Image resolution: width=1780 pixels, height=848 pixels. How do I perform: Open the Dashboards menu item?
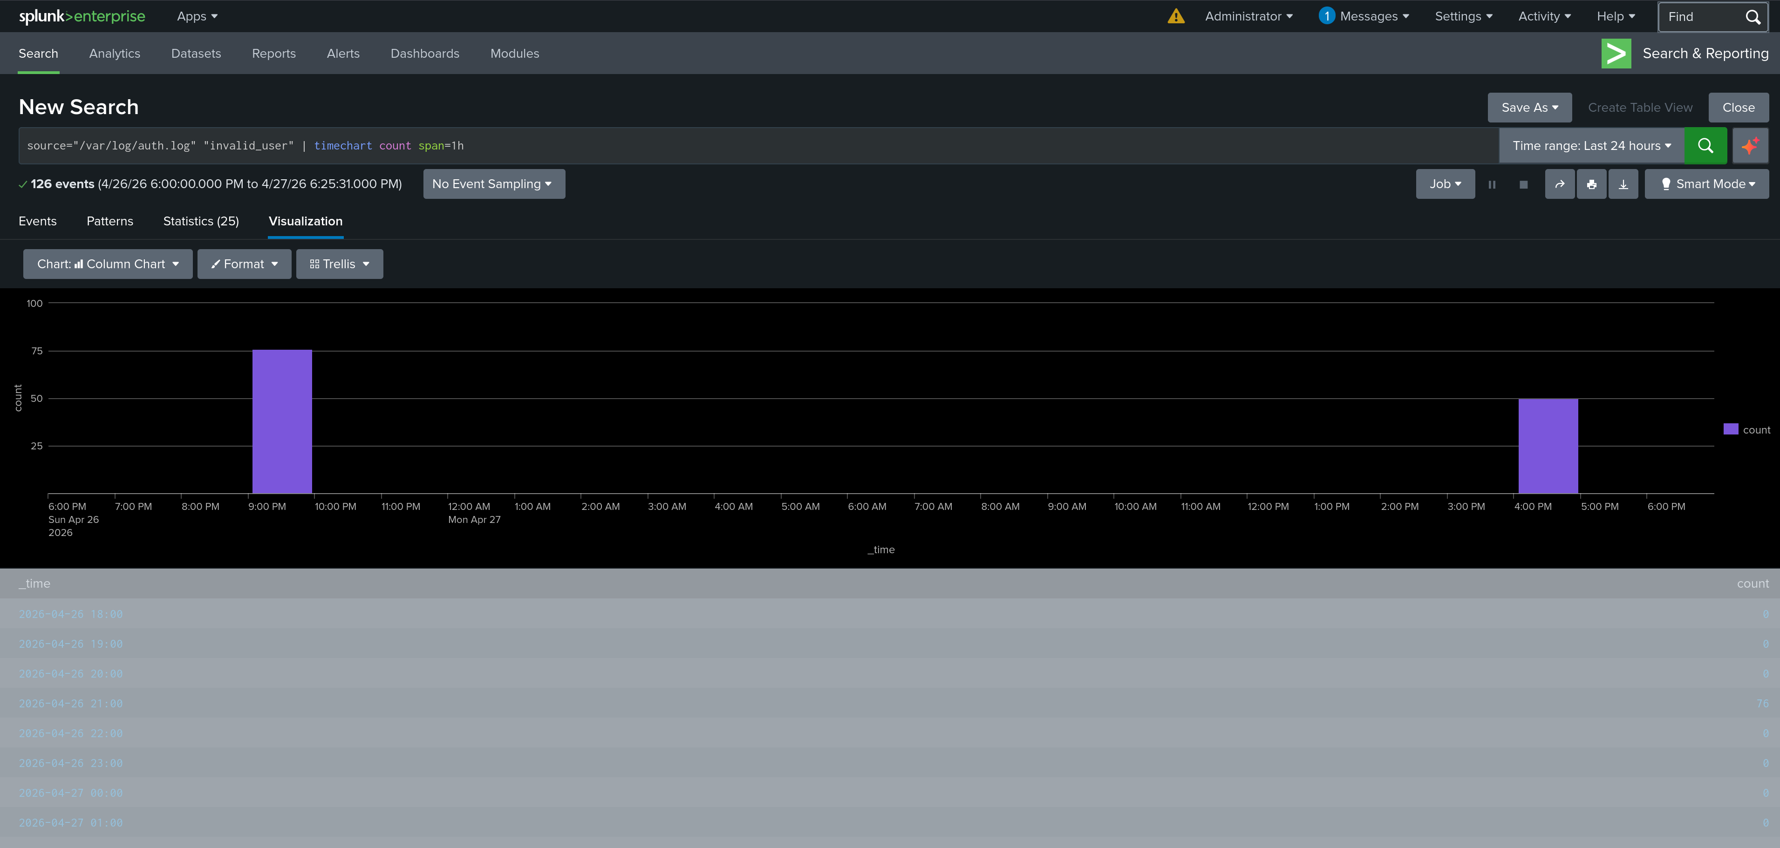click(425, 53)
